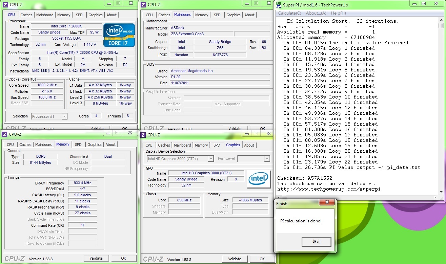Click Validate in the Mainboard window
446x264 pixels.
[x=235, y=129]
